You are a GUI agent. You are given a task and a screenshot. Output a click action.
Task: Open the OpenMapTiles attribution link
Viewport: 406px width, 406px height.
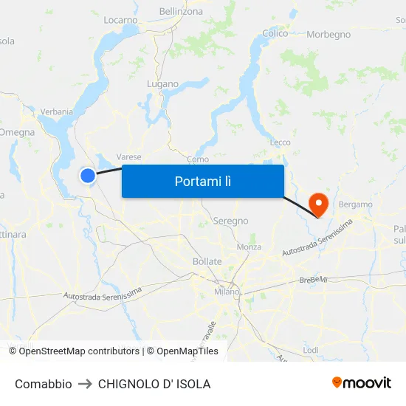(x=182, y=351)
